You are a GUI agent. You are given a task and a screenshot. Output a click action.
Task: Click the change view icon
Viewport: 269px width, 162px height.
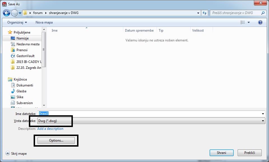pos(243,22)
